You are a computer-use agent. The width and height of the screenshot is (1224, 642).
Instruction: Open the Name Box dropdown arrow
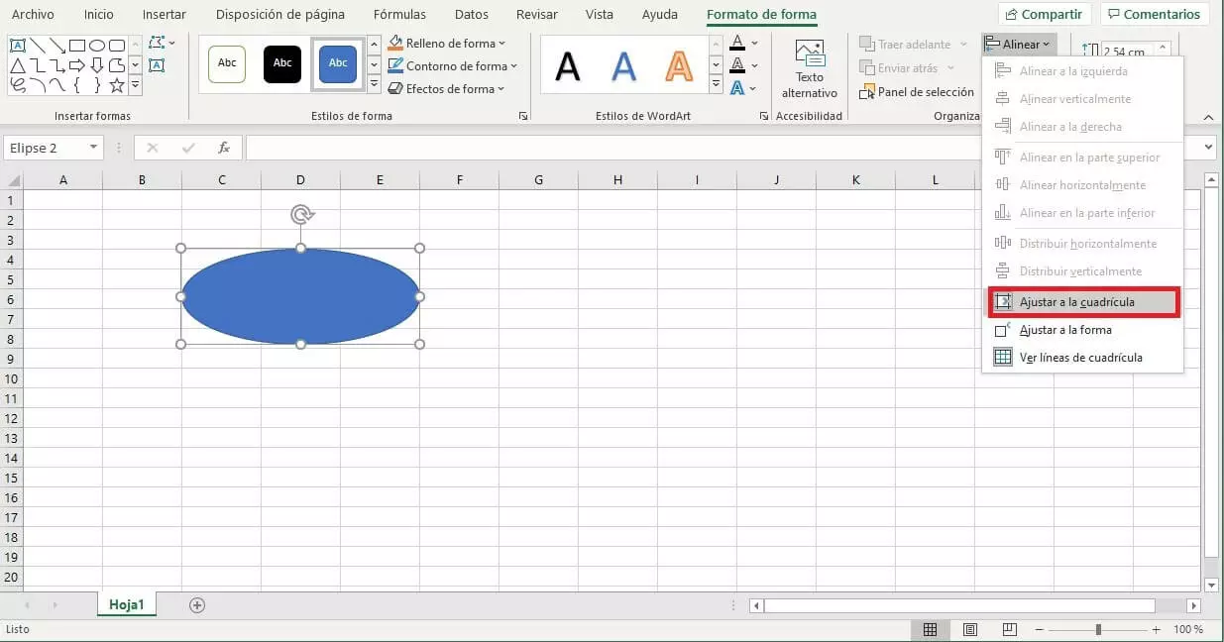click(94, 148)
